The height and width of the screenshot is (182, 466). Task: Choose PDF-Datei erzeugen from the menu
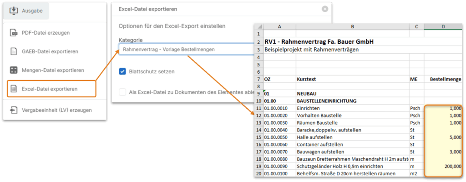[46, 32]
